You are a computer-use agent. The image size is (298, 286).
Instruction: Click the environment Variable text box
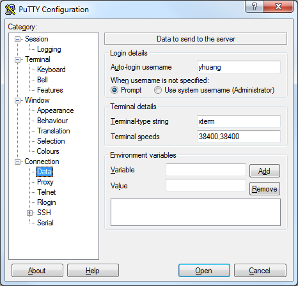206,170
